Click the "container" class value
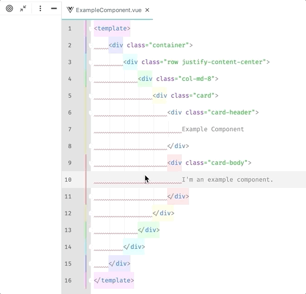 coord(169,45)
